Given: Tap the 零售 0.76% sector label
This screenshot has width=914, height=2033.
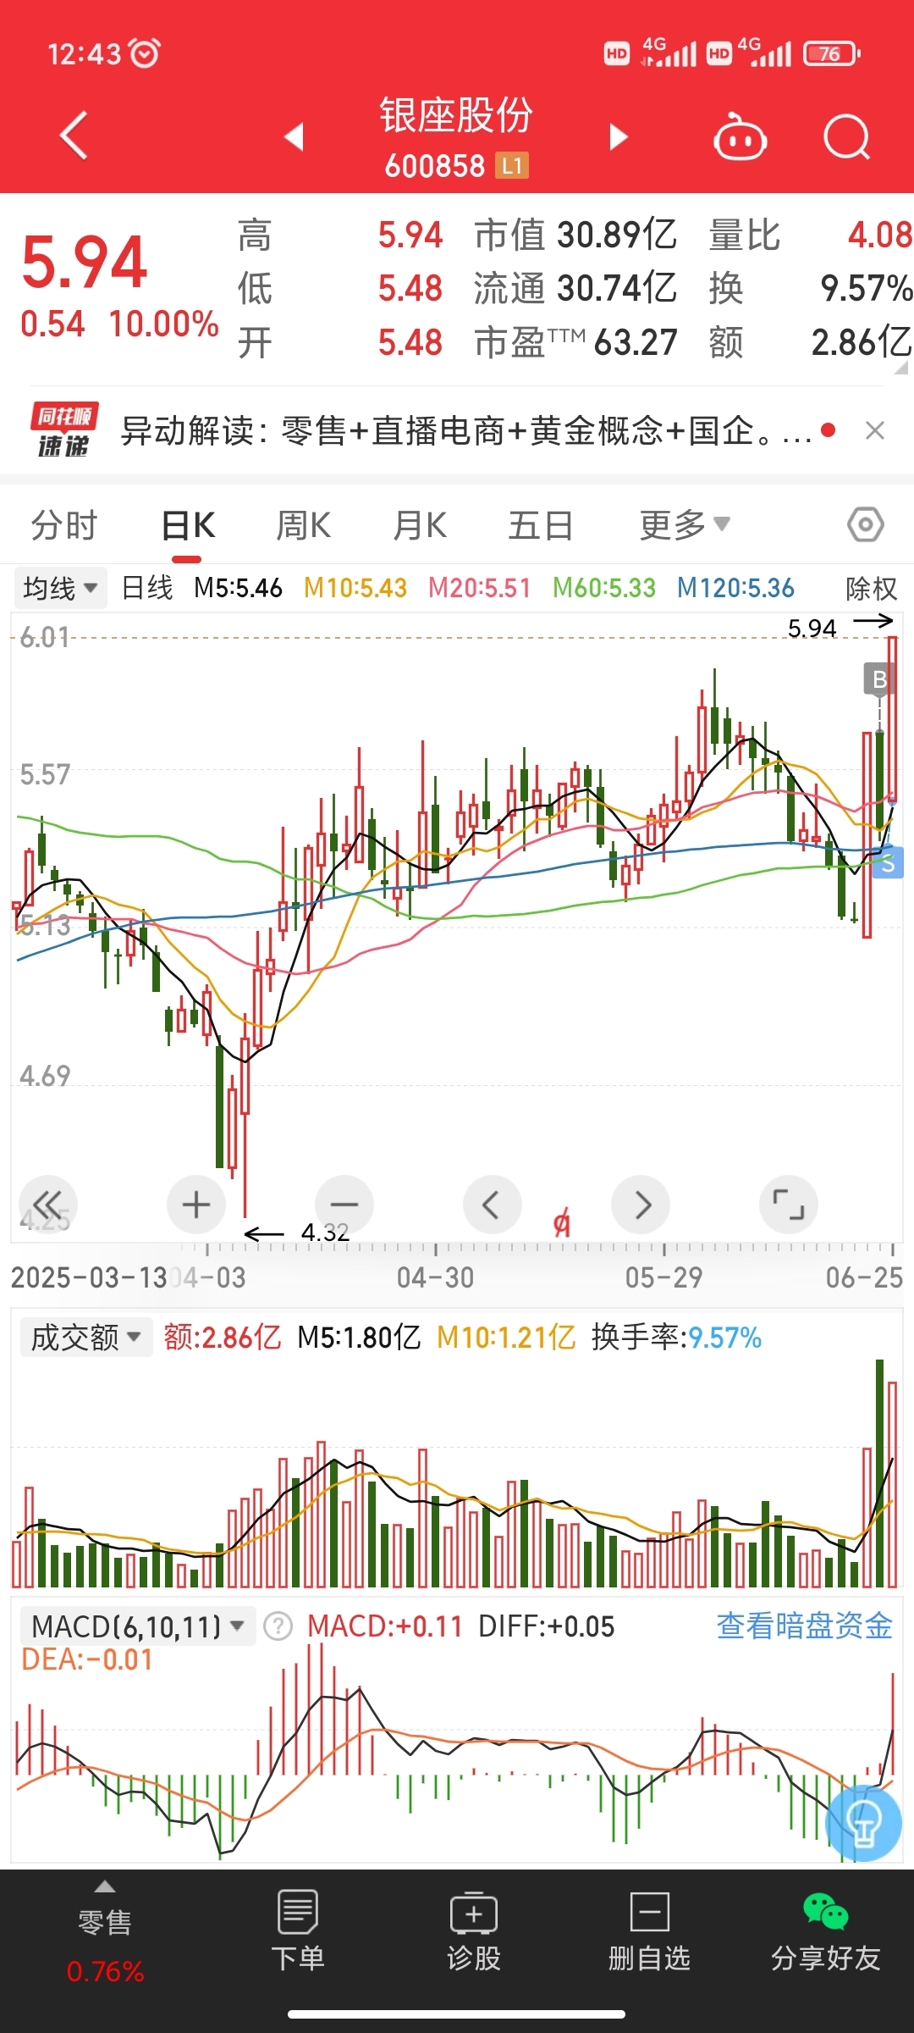Looking at the screenshot, I should pyautogui.click(x=105, y=1947).
